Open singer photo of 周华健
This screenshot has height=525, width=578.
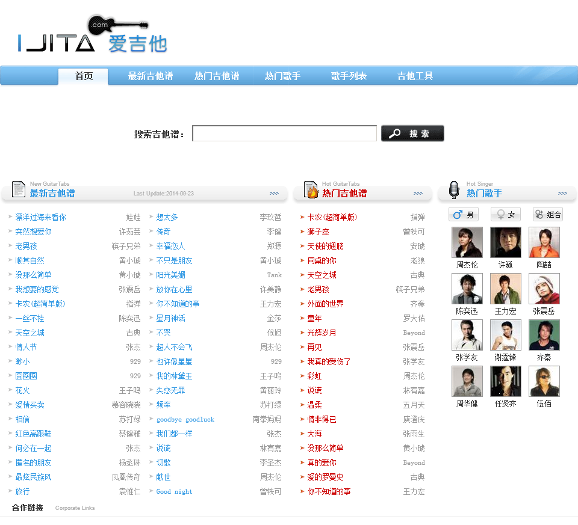(x=467, y=381)
